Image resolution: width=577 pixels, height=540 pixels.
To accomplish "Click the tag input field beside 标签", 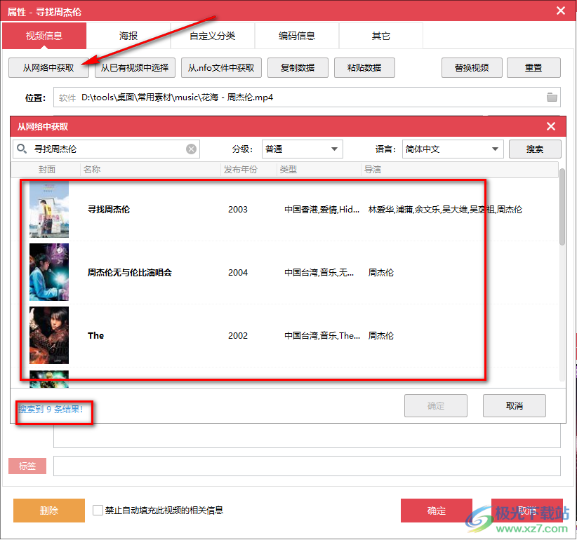I will (x=307, y=466).
